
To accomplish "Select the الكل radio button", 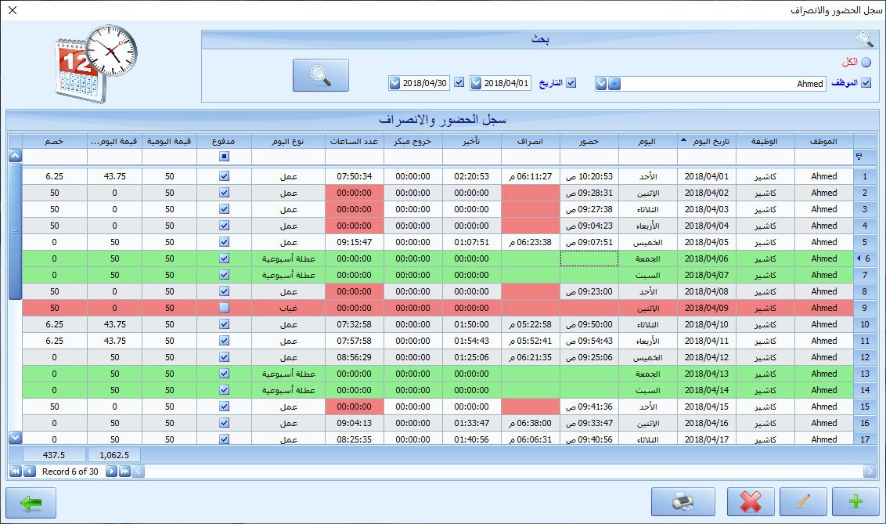I will 866,61.
